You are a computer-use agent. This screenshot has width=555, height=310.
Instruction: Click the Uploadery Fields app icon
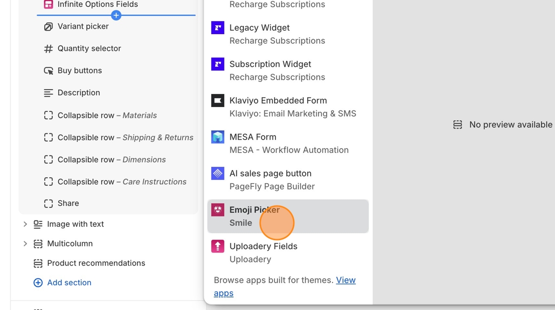(218, 246)
